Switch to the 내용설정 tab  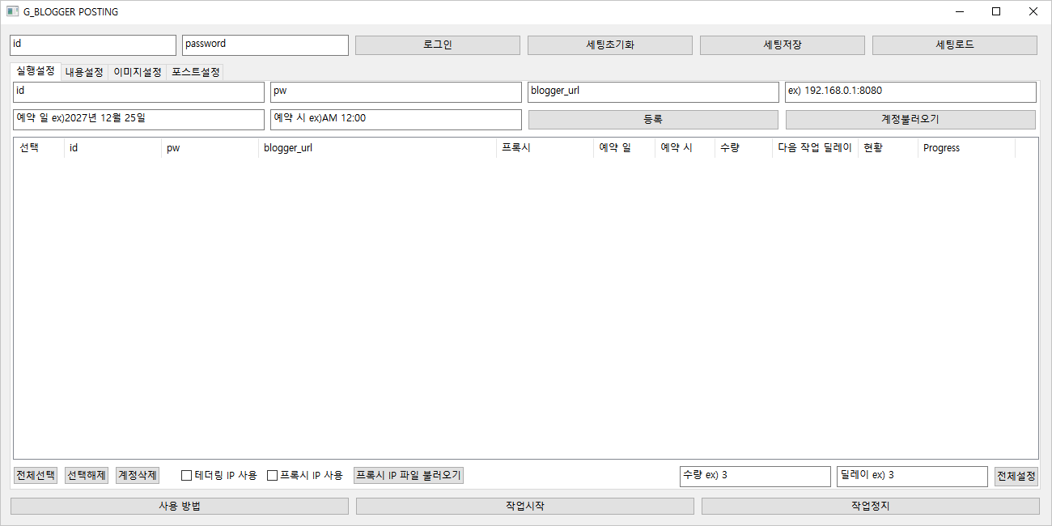[84, 72]
